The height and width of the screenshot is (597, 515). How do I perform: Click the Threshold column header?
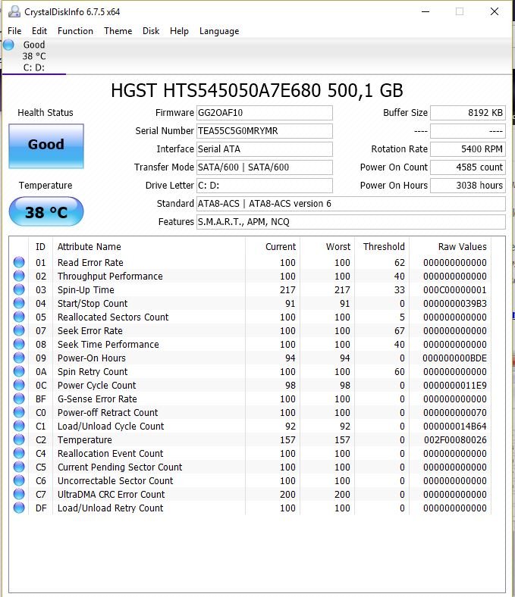[382, 247]
